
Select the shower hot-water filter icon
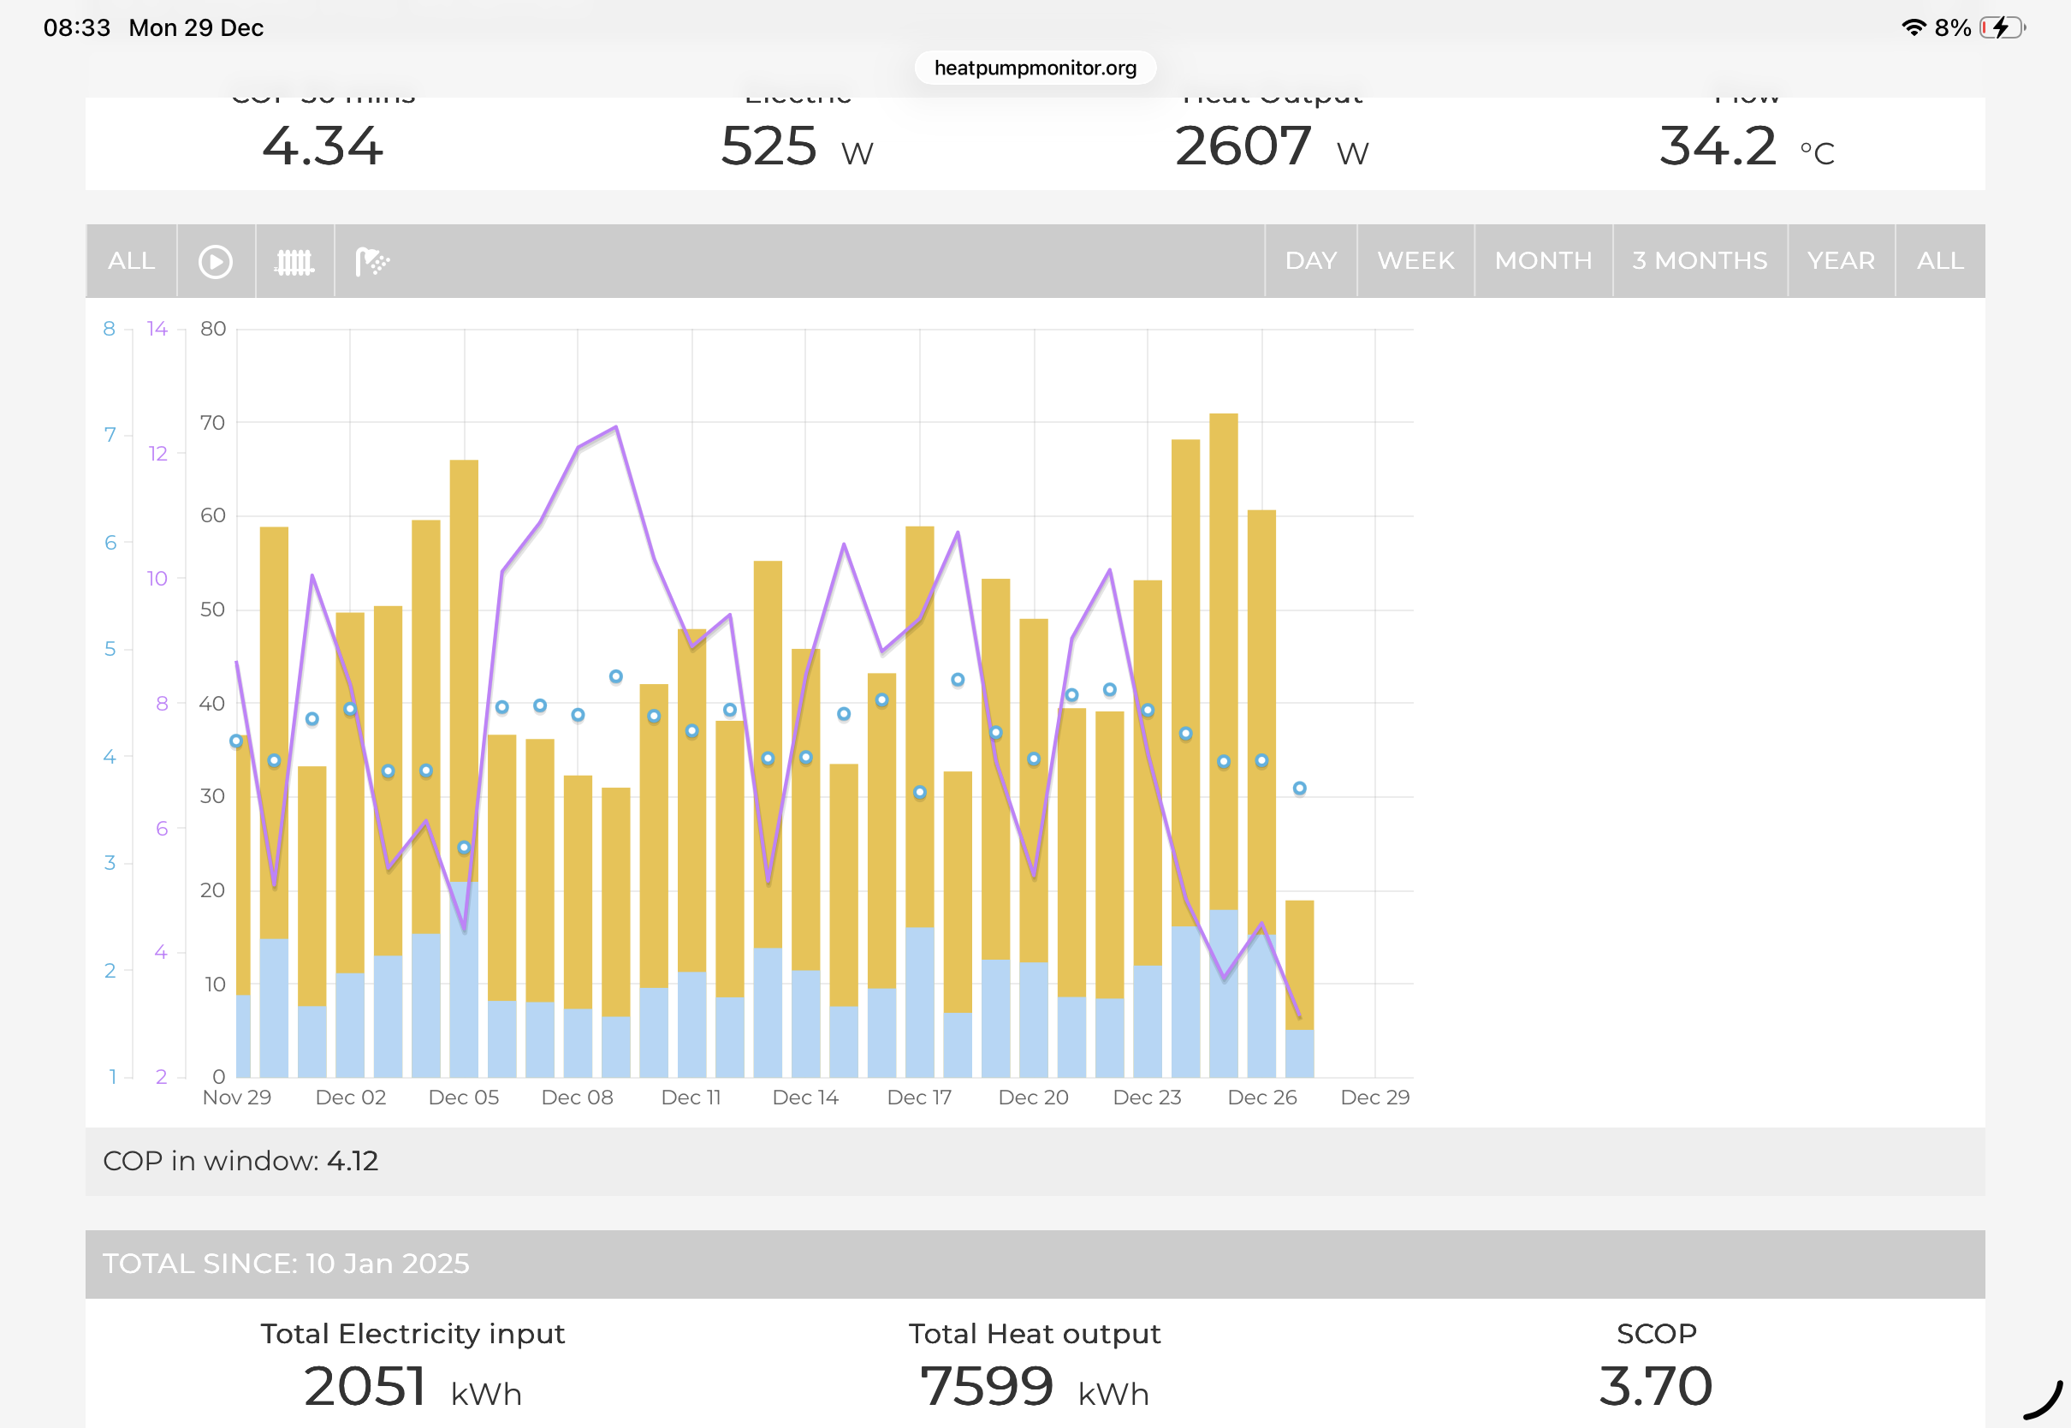[x=372, y=261]
